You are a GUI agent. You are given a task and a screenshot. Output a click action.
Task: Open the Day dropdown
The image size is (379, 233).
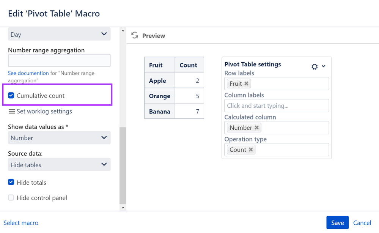(x=59, y=35)
